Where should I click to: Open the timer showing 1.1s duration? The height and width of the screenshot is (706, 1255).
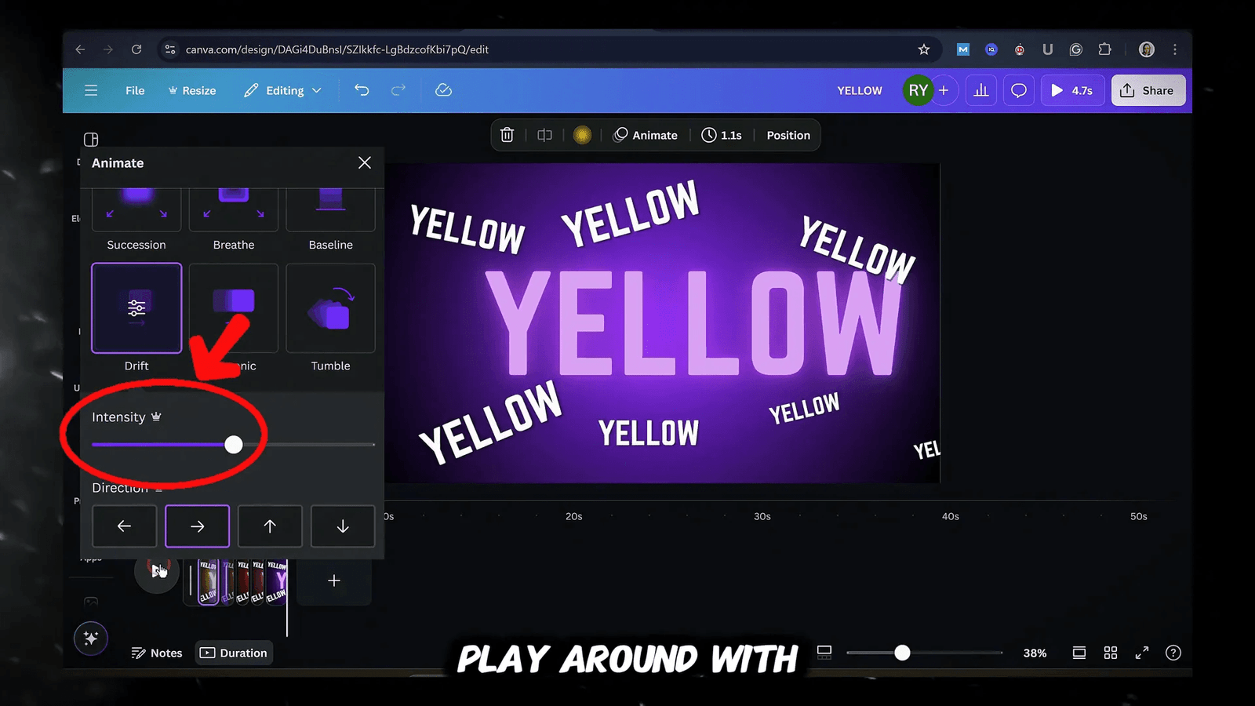coord(721,134)
